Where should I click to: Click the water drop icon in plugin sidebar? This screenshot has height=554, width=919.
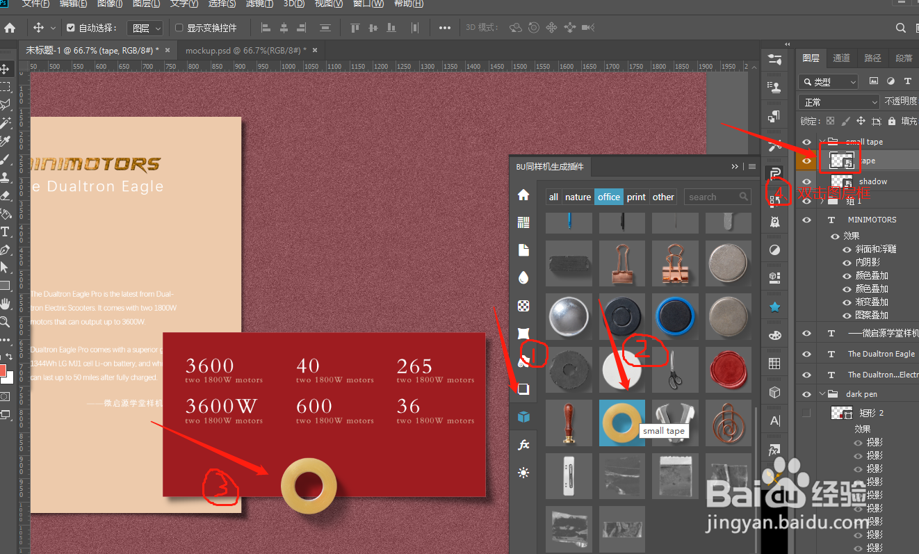coord(523,278)
